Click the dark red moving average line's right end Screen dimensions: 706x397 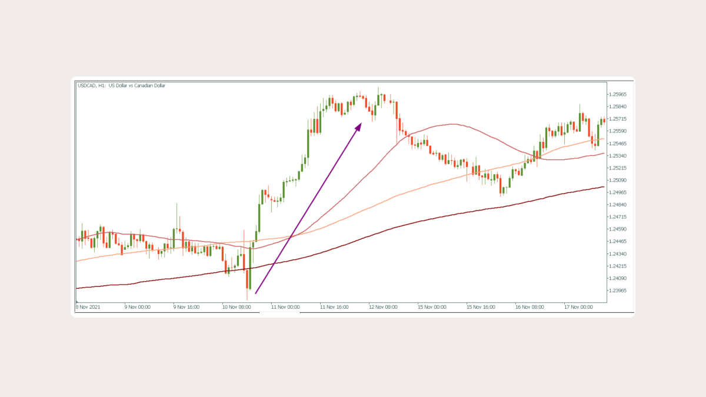[x=603, y=187]
